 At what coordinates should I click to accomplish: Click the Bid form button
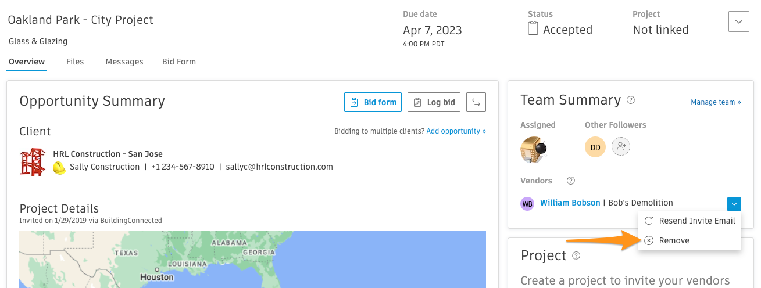373,102
